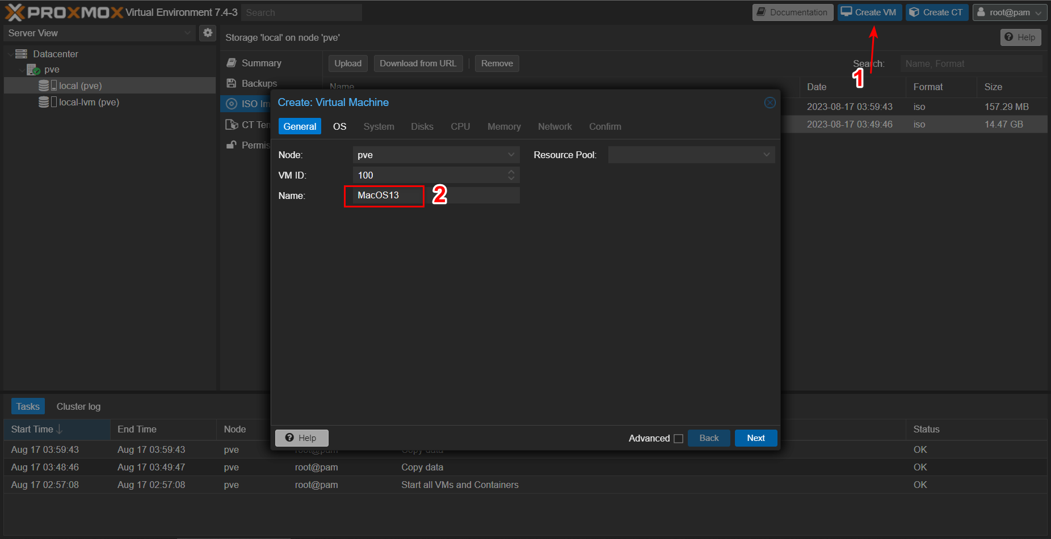Open the Summary panel
The width and height of the screenshot is (1051, 539).
point(261,63)
